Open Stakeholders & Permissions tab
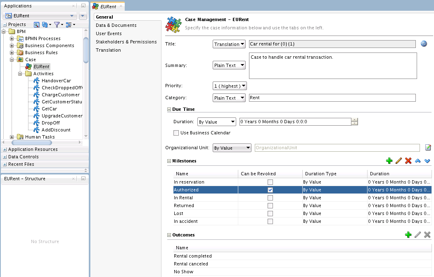This screenshot has height=277, width=434. [126, 42]
